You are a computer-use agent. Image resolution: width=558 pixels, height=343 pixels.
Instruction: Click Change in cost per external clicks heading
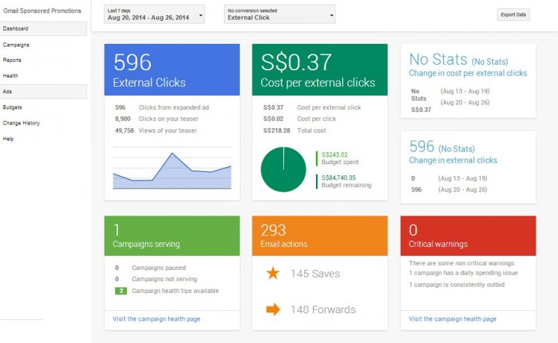coord(468,73)
